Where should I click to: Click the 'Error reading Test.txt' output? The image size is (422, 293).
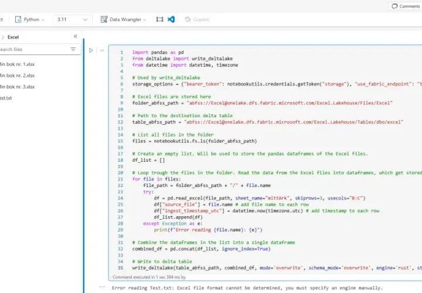point(247,288)
